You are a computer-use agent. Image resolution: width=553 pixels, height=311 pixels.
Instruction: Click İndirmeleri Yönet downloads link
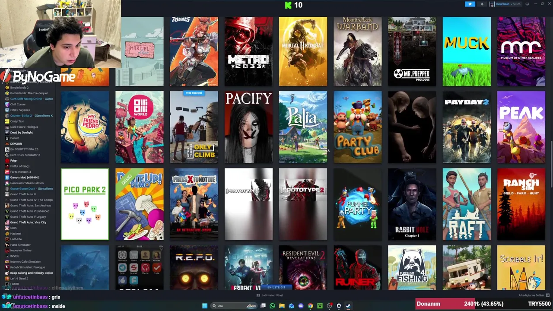[x=270, y=295]
